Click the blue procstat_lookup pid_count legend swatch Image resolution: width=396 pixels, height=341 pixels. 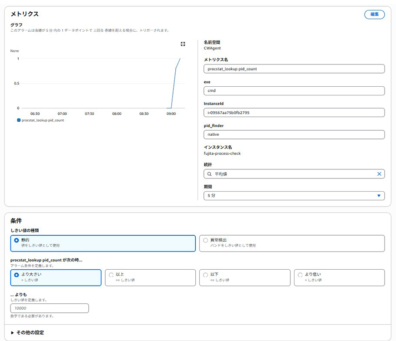click(x=19, y=120)
